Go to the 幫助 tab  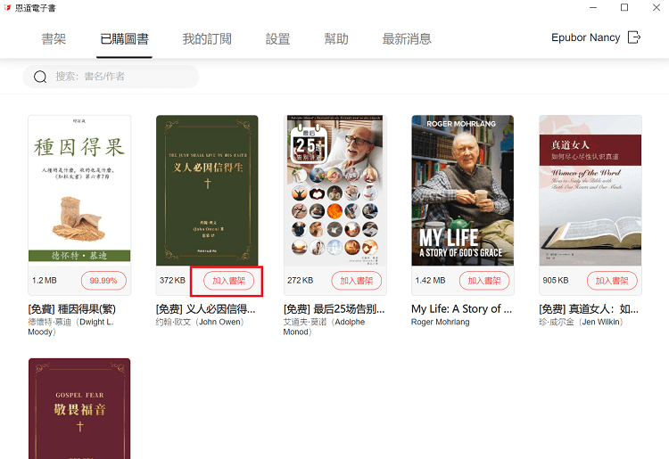pyautogui.click(x=336, y=39)
